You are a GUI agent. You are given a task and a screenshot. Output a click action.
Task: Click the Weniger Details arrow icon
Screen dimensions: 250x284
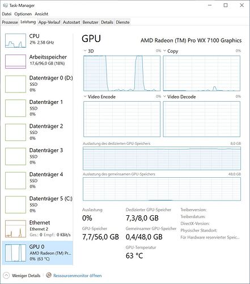coord(6,275)
